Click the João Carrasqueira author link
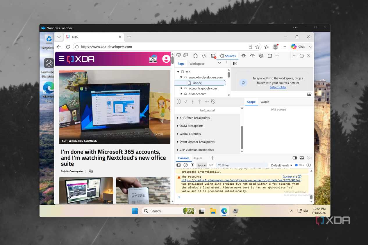Viewport: 368px width, 245px height. point(74,171)
